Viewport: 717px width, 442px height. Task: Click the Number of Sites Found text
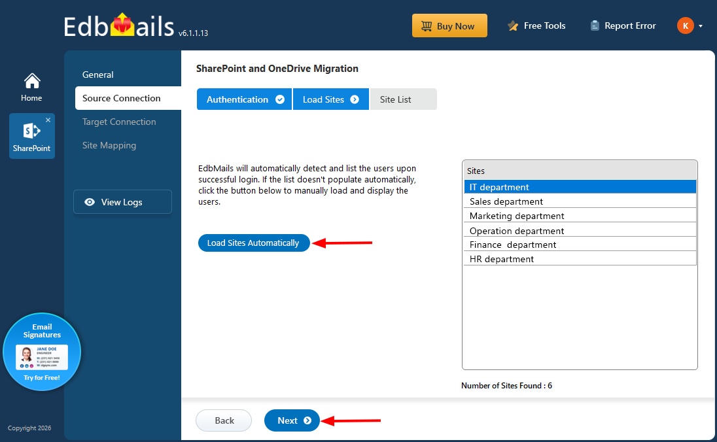pyautogui.click(x=506, y=385)
